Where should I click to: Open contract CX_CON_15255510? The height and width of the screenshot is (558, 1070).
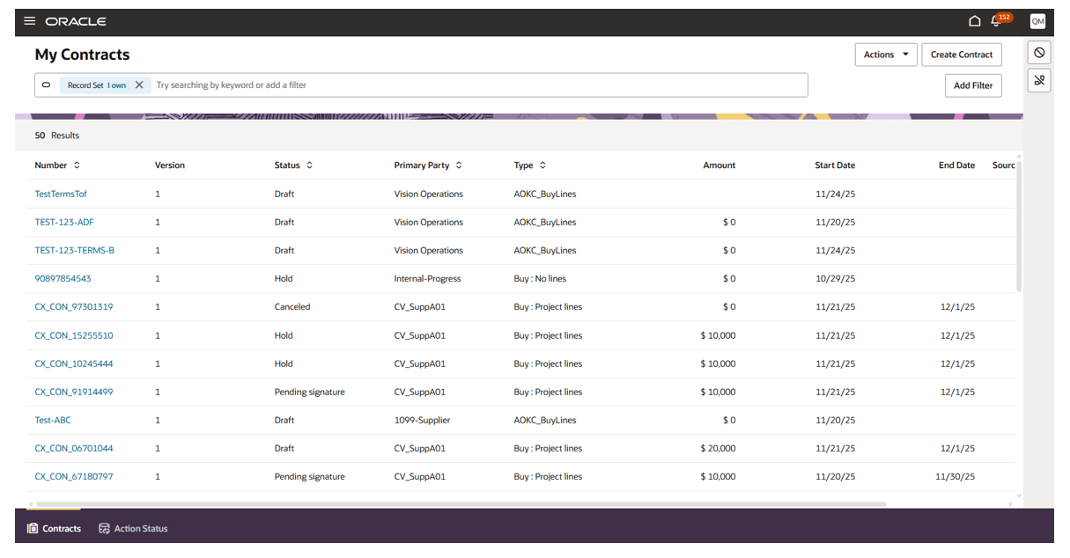point(74,335)
